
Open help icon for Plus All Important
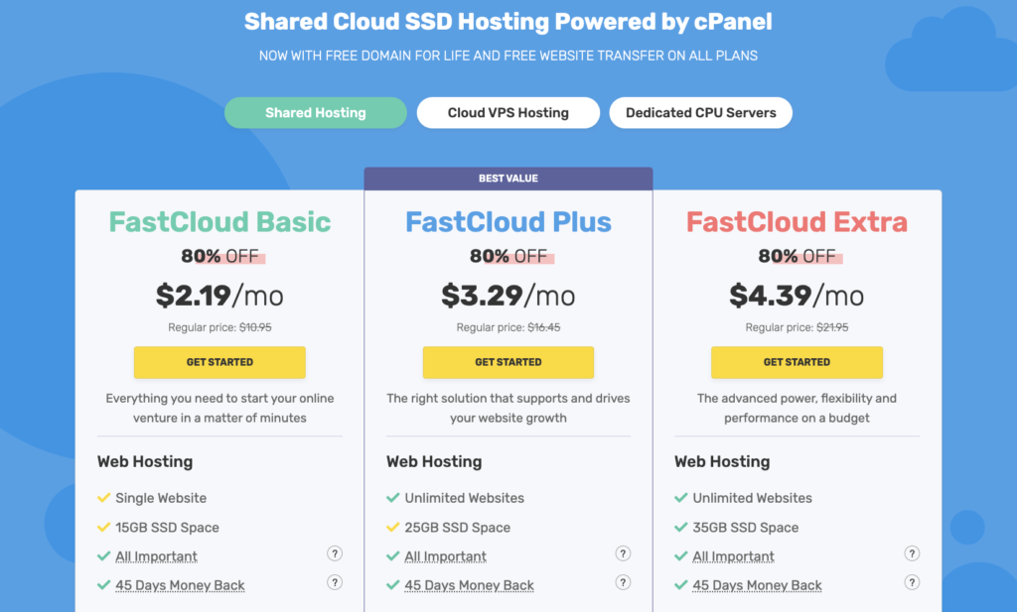pyautogui.click(x=623, y=553)
